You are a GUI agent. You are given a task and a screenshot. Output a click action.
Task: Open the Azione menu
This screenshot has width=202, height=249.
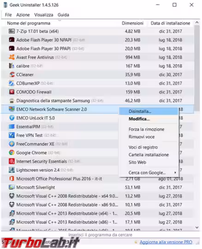[x=23, y=15]
